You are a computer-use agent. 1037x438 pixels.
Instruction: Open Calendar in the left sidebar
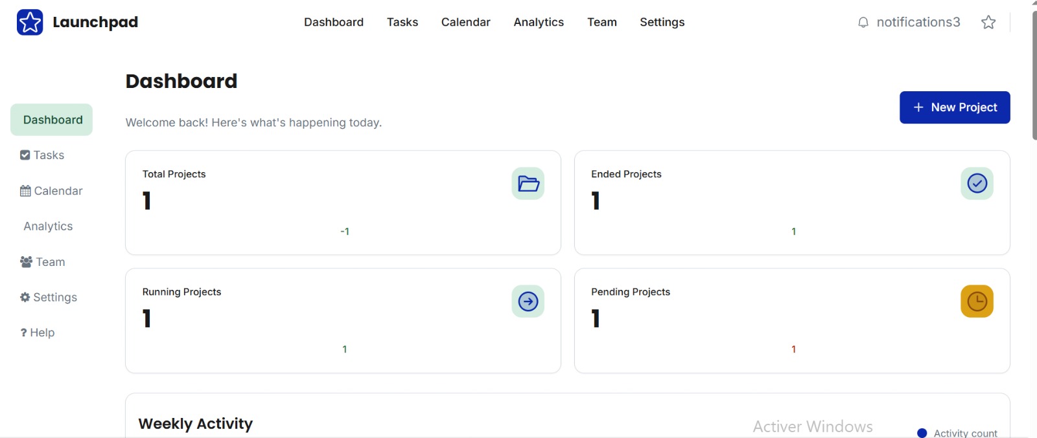pyautogui.click(x=51, y=191)
